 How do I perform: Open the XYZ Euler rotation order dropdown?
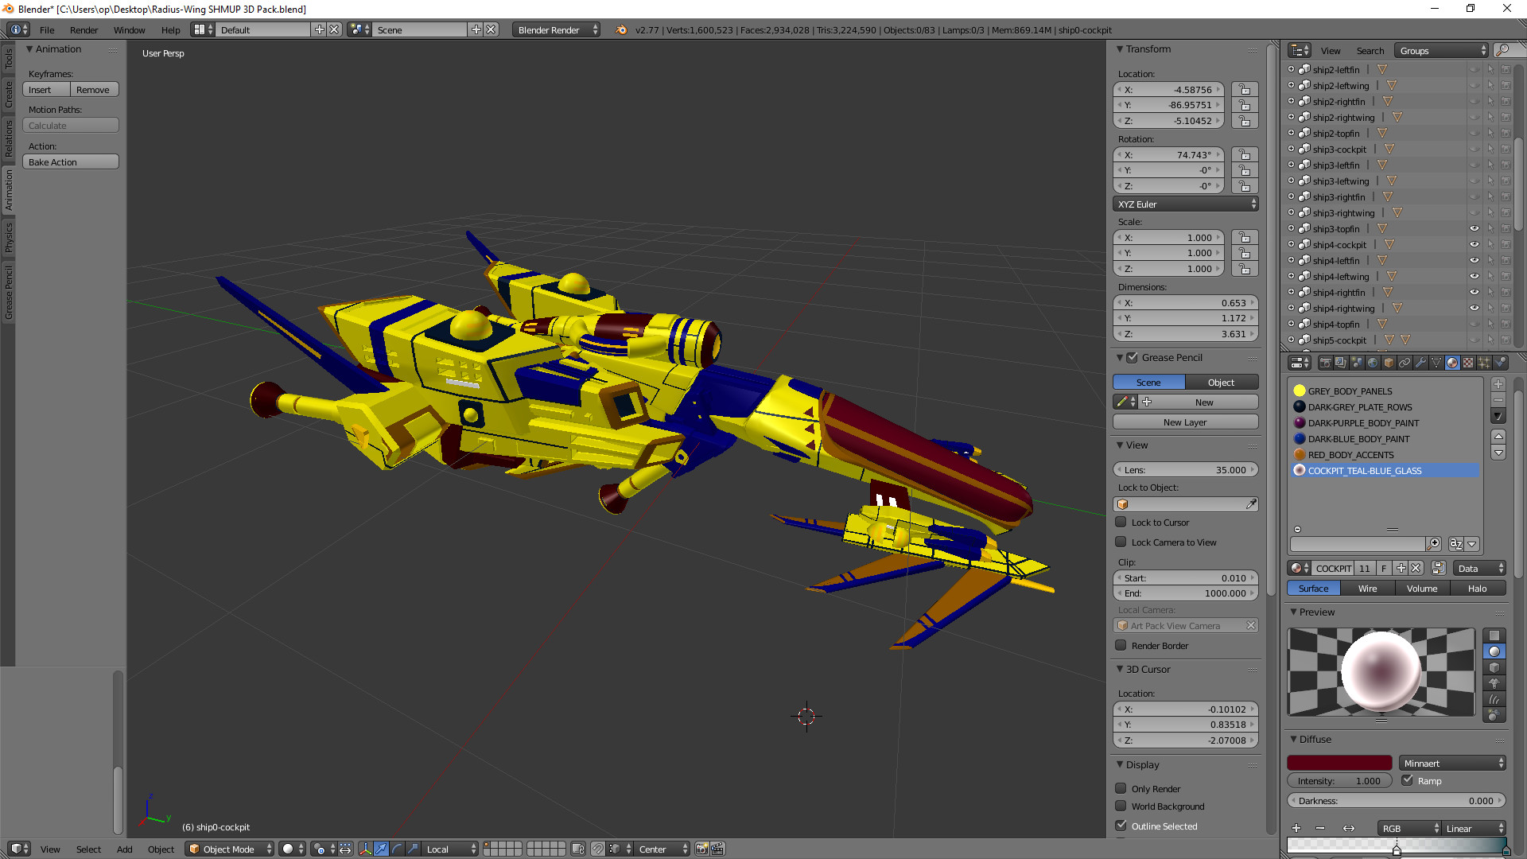click(1185, 204)
